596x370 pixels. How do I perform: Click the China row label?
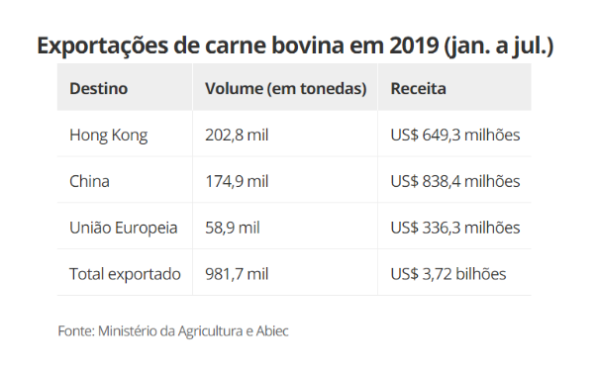[x=89, y=181]
